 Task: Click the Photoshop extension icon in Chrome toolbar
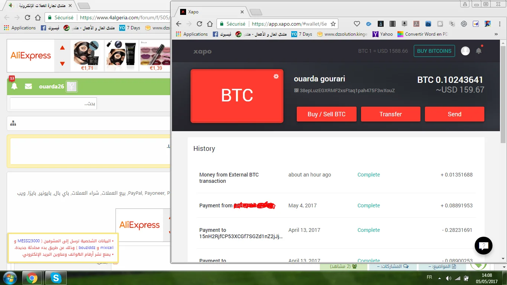(x=428, y=24)
